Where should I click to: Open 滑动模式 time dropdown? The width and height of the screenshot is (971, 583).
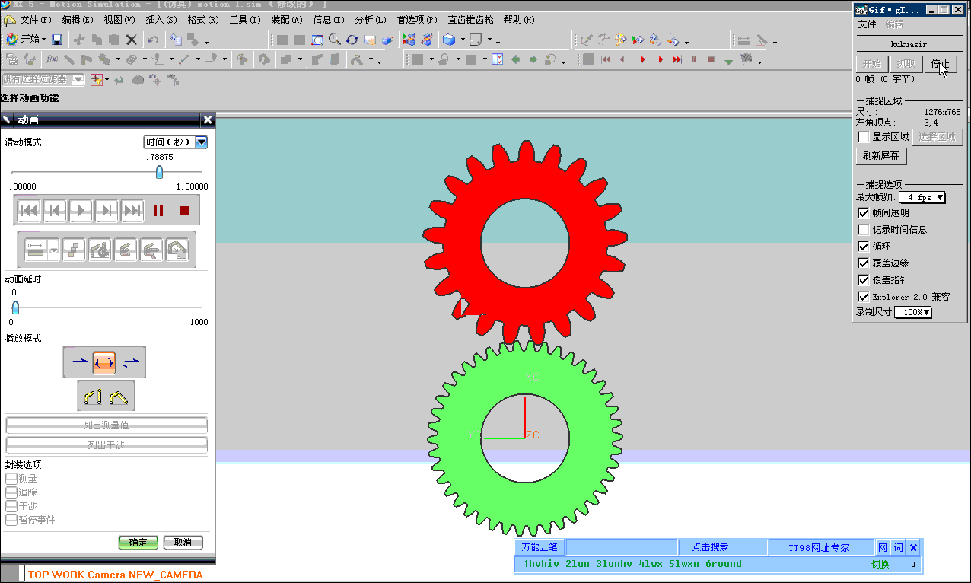click(201, 142)
